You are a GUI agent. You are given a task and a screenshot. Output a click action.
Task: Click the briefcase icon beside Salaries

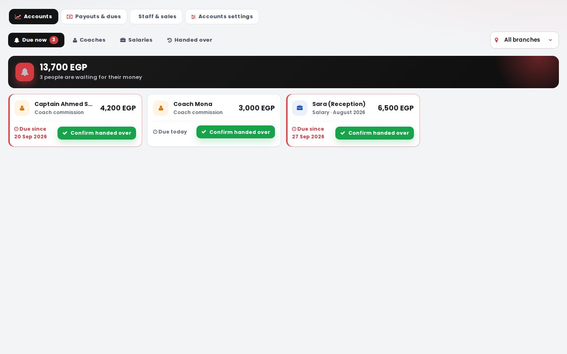point(123,40)
